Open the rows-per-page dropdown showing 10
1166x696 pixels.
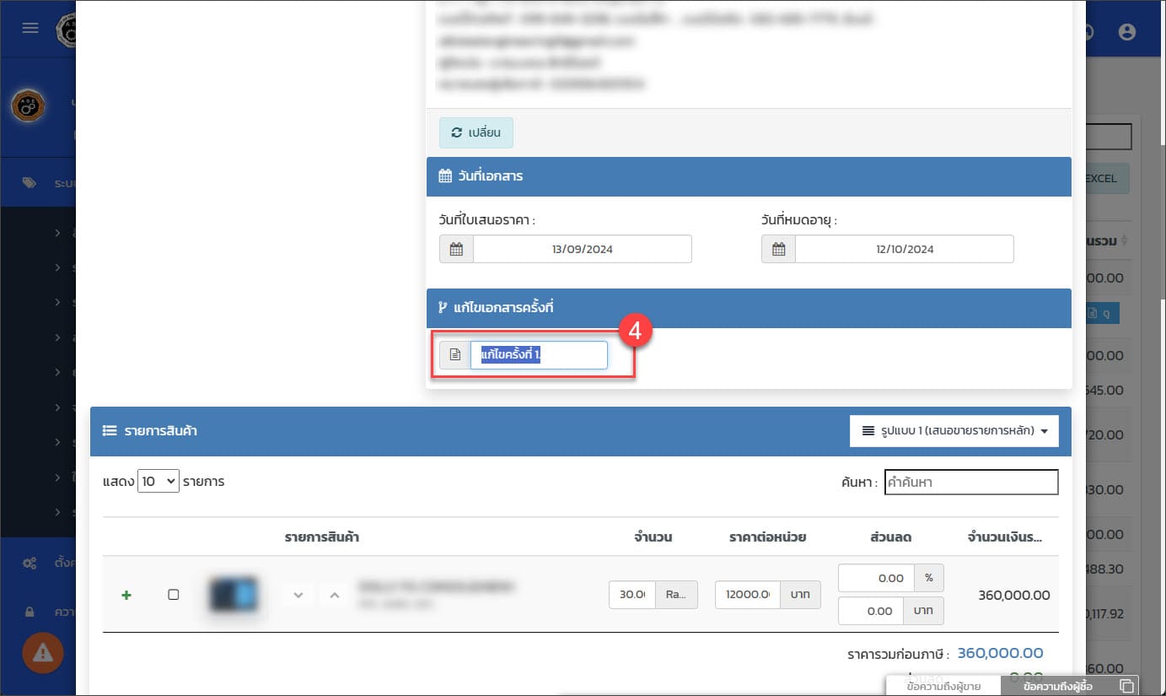click(159, 482)
